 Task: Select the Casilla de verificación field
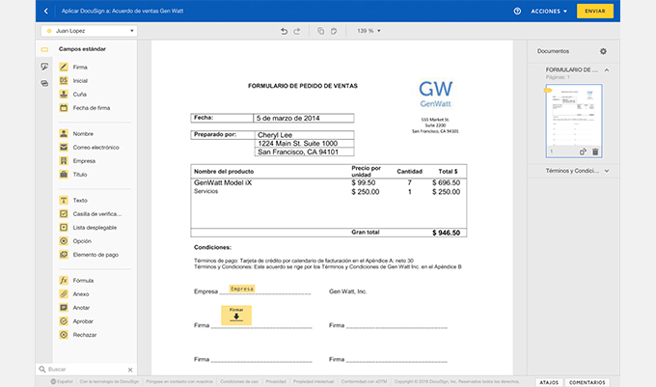tap(95, 213)
